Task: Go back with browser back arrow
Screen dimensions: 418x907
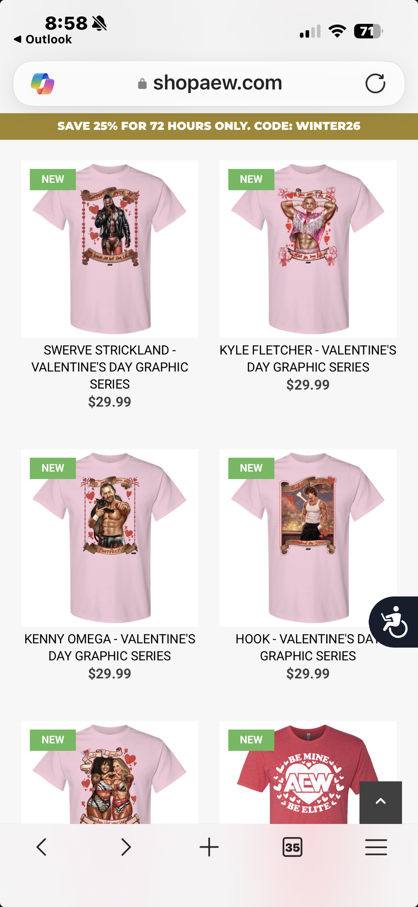Action: tap(42, 847)
